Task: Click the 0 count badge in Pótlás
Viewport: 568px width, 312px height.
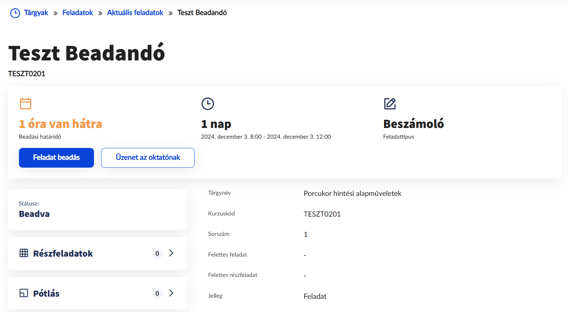Action: pyautogui.click(x=157, y=293)
